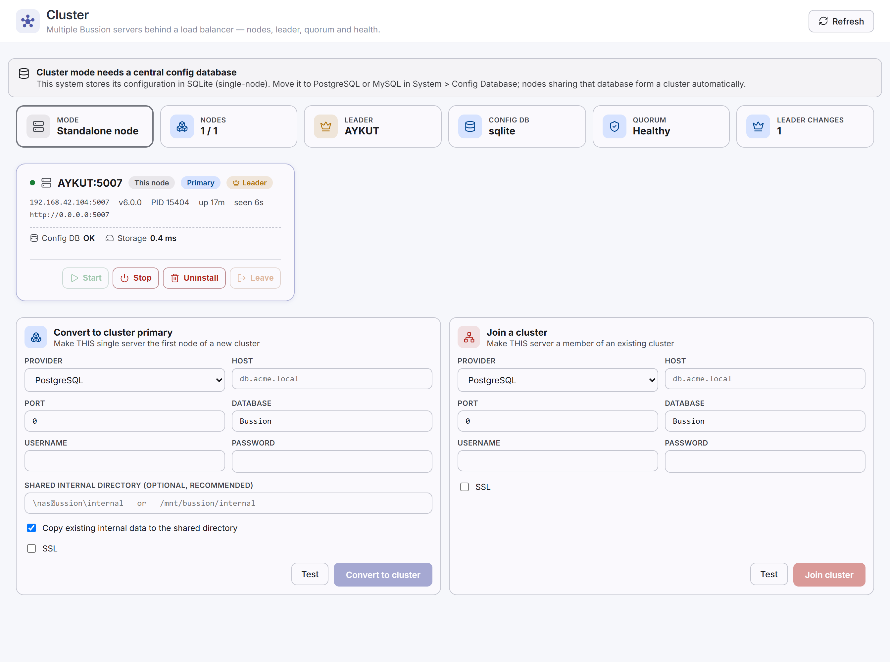Select the Mode Standalone node card
This screenshot has height=662, width=890.
pyautogui.click(x=84, y=127)
